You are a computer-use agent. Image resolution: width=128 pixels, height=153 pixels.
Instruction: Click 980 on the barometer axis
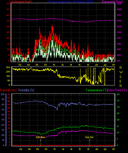(x=119, y=55)
